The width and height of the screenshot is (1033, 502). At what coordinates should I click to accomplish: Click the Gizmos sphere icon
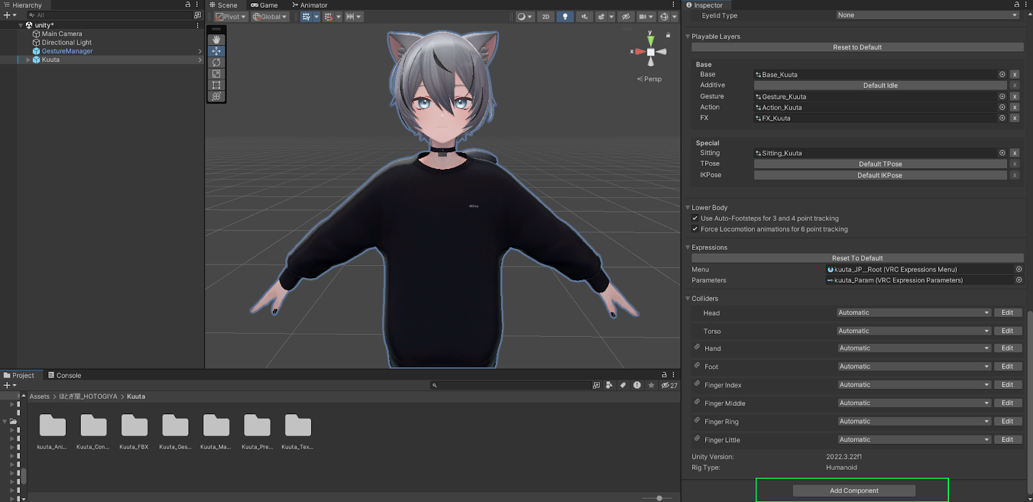pyautogui.click(x=664, y=17)
